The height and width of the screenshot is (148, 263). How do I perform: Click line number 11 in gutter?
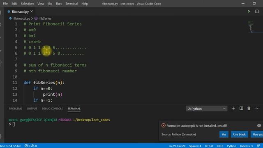tap(15, 83)
